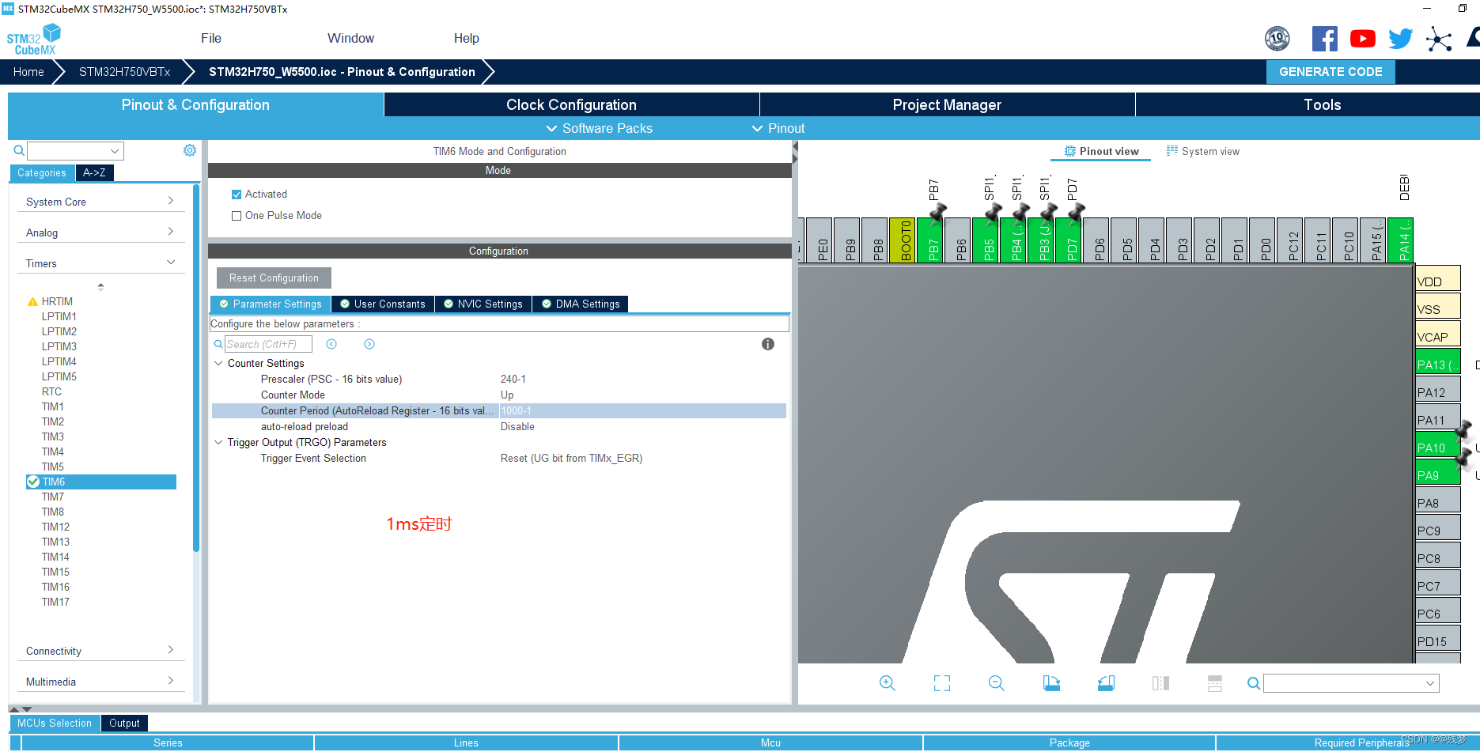The width and height of the screenshot is (1480, 752).
Task: Click the Reset Configuration button
Action: click(x=274, y=278)
